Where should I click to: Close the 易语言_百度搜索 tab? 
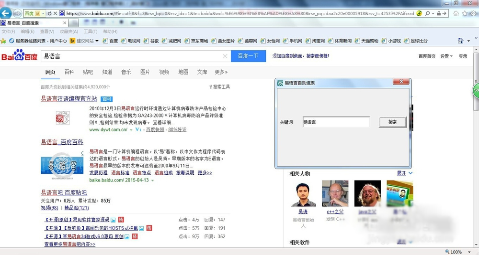(65, 23)
